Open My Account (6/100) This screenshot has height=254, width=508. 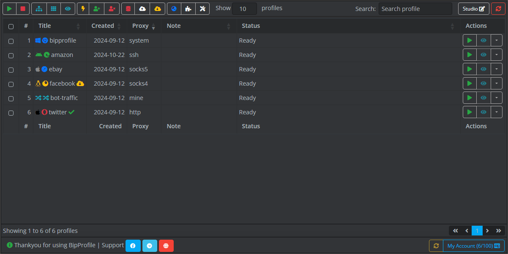[474, 246]
